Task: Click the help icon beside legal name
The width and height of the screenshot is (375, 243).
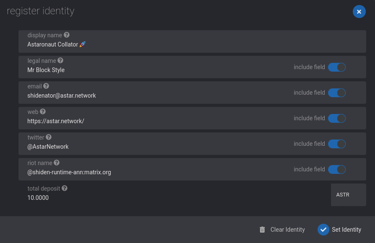Action: pos(60,60)
